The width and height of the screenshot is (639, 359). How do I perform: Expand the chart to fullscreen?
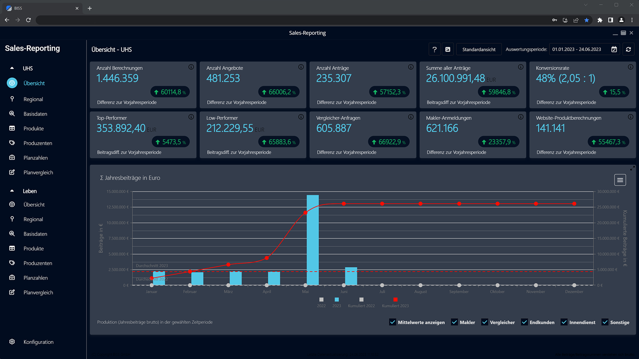(632, 169)
